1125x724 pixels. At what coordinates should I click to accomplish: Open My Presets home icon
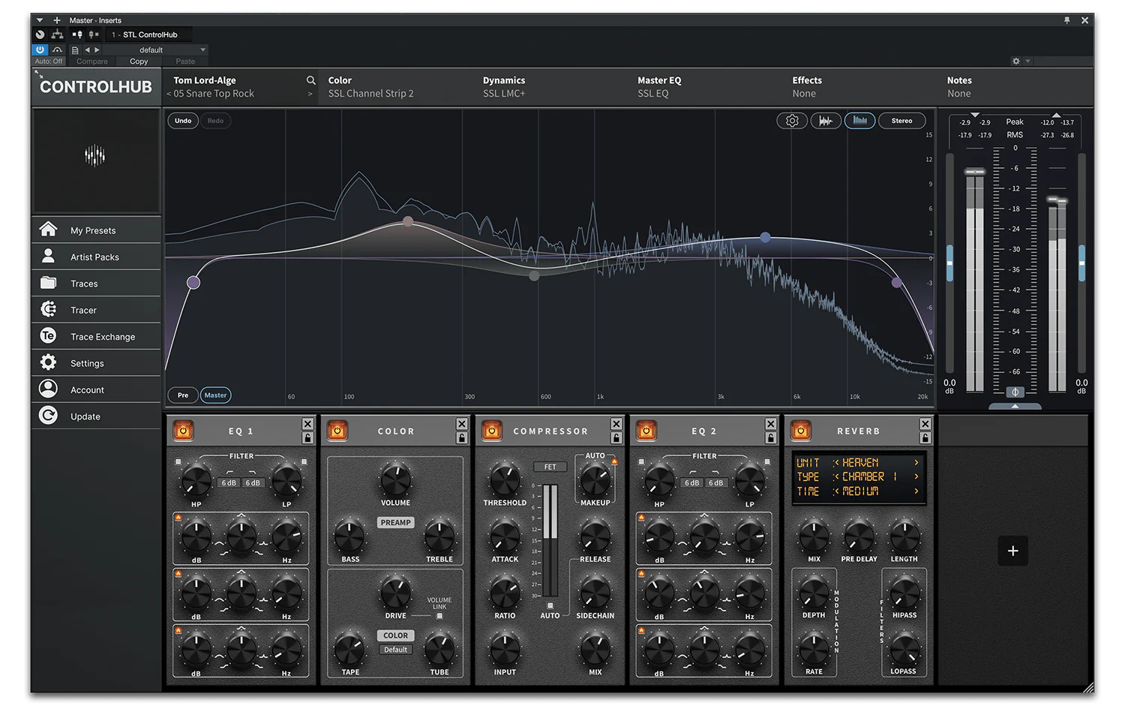pyautogui.click(x=48, y=230)
